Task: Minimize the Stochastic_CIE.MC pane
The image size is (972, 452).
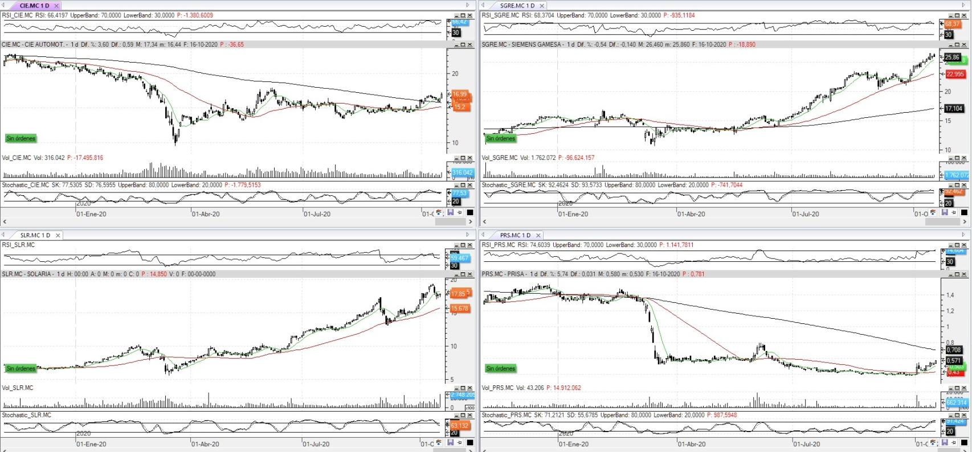Action: (456, 185)
